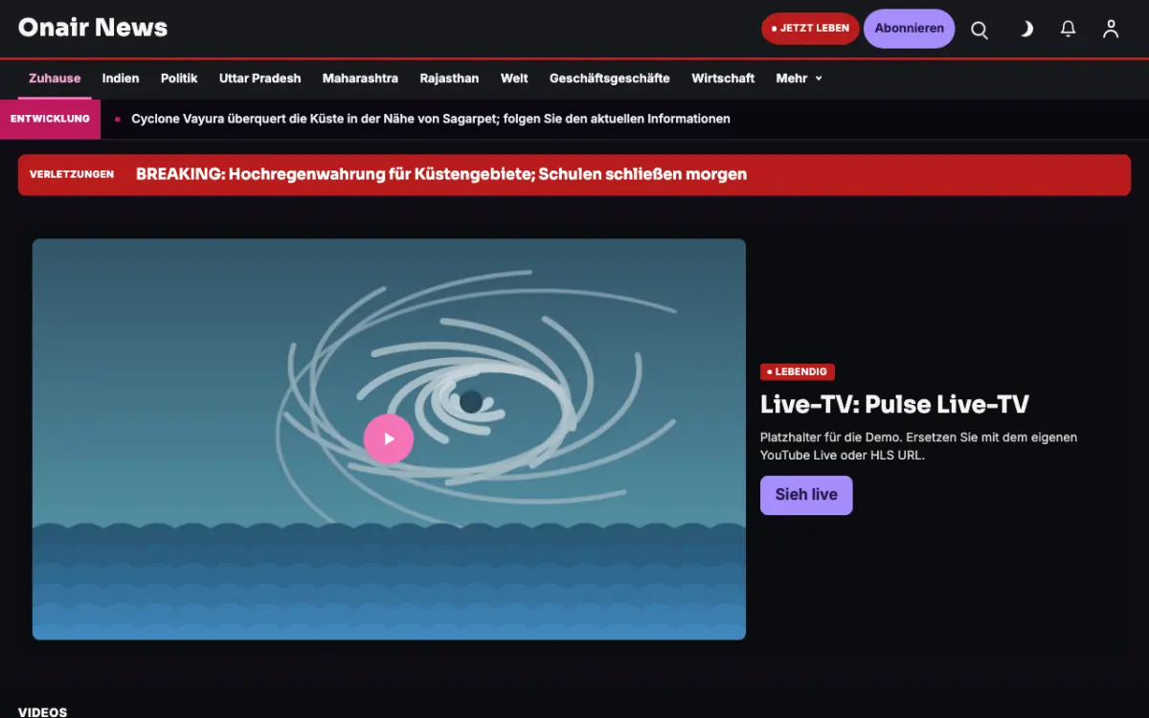Viewport: 1149px width, 718px height.
Task: Click the Live-TV: Pulse Live-TV headline
Action: (894, 404)
